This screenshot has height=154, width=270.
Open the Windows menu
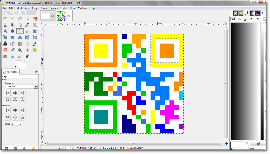82,8
